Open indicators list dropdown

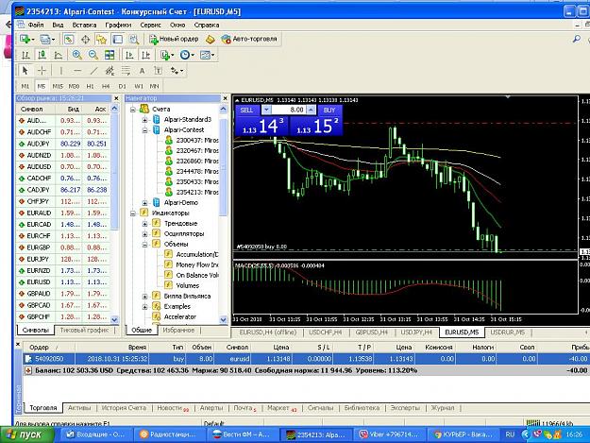[167, 55]
